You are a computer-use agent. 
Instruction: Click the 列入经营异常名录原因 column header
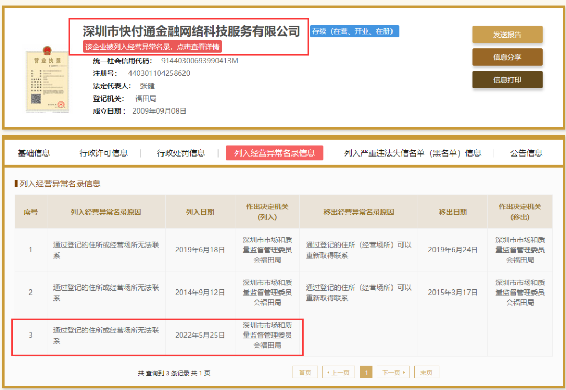click(106, 212)
